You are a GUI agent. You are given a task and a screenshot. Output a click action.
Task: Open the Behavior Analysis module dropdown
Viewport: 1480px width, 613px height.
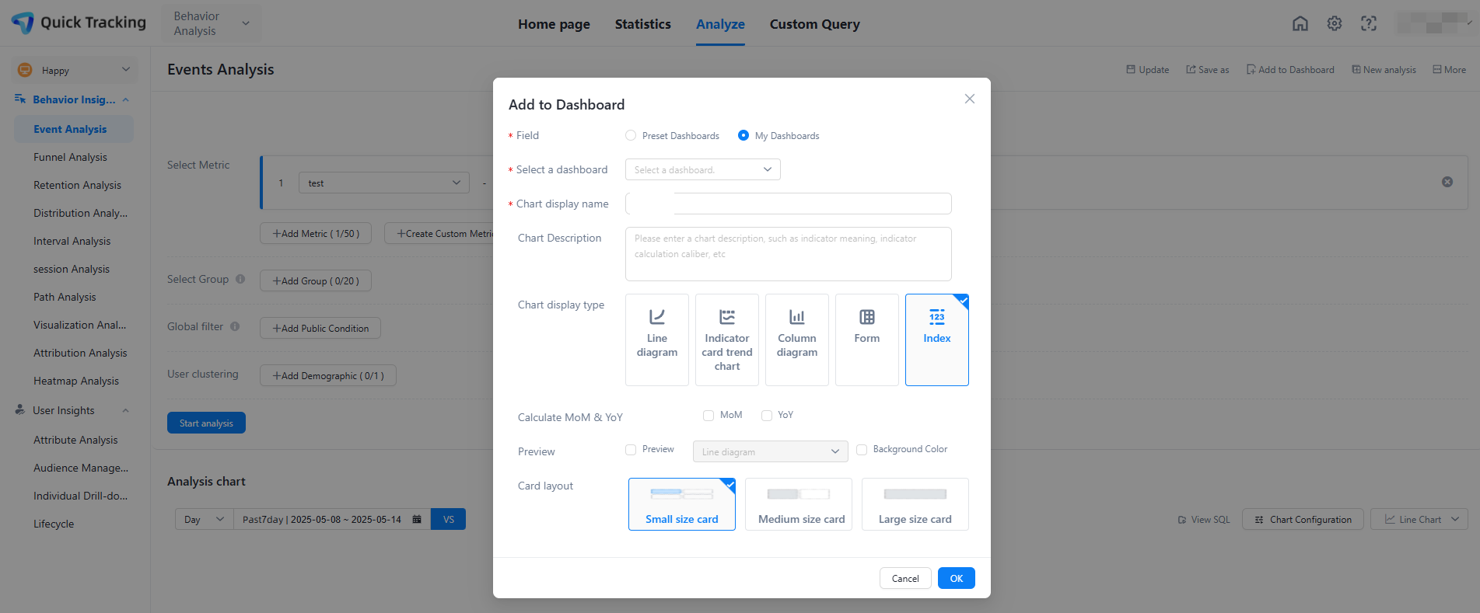[212, 23]
